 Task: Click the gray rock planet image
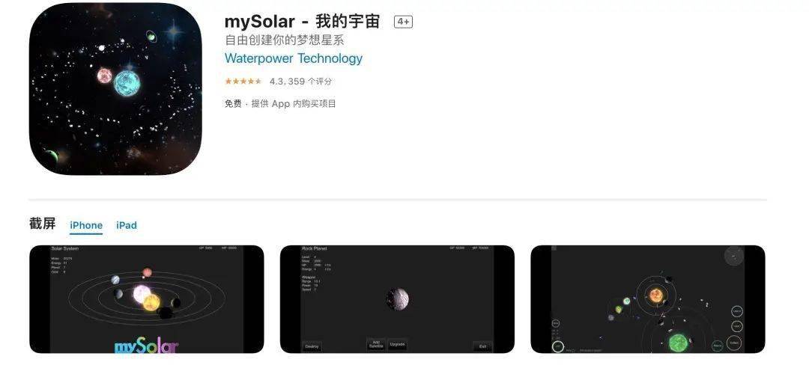tap(397, 299)
